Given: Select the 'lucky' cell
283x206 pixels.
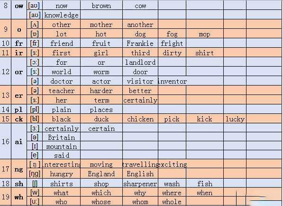Looking at the screenshot, I should [235, 119].
